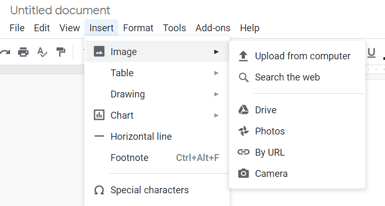Click the upload arrow icon
Screen dimensions: 385x206
[x=243, y=56]
